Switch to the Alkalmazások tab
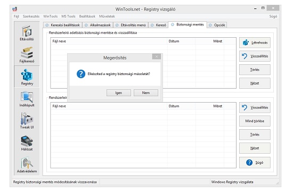Viewport: 293px width, 193px height. point(97,25)
